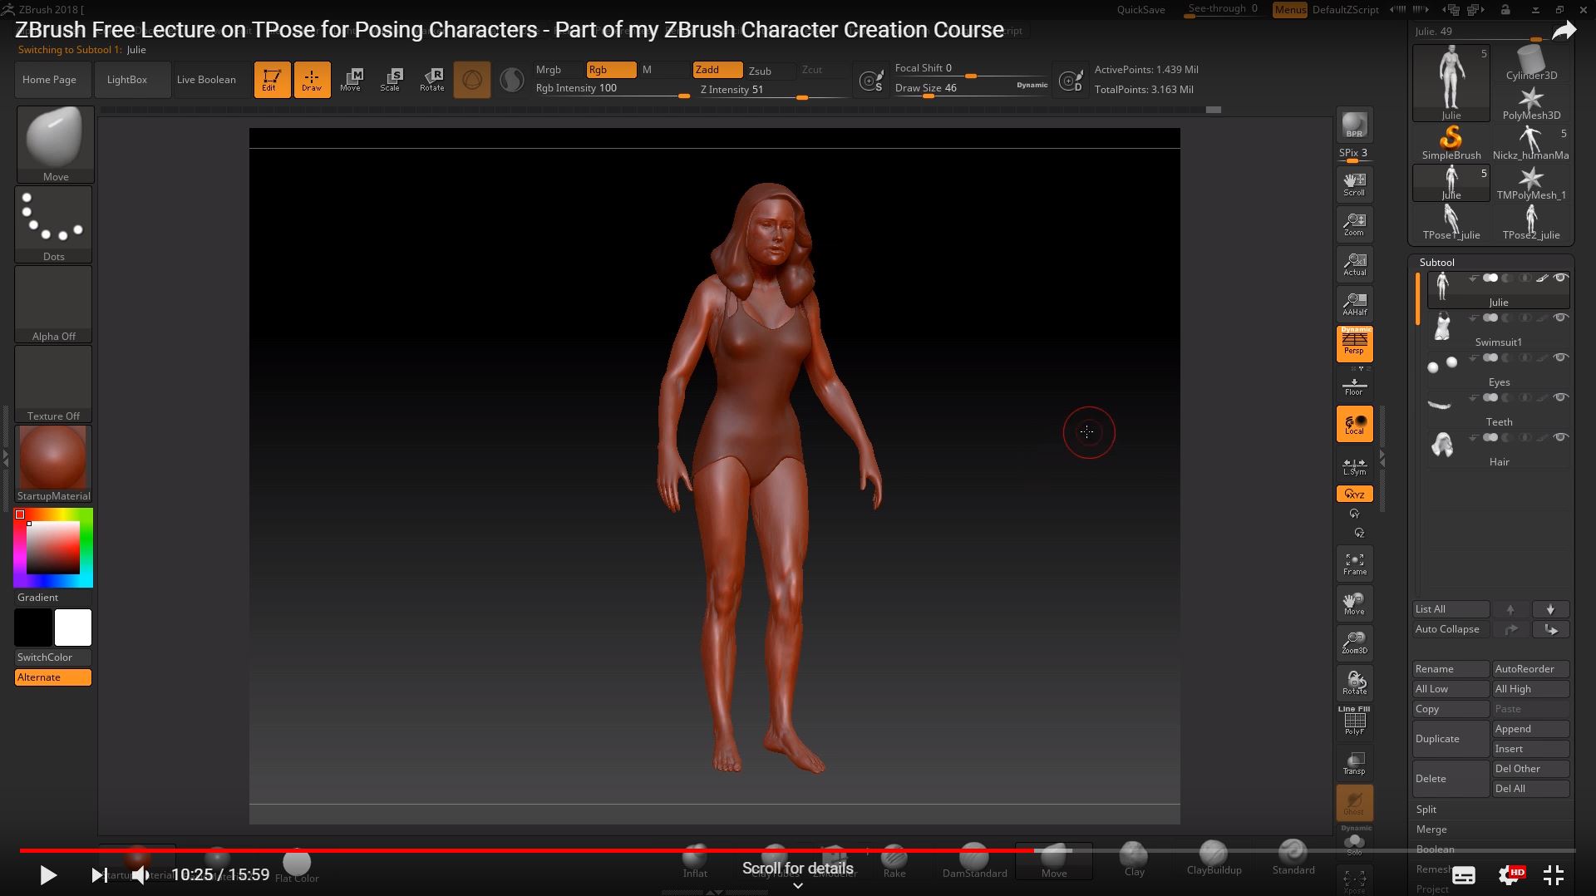Click the black secondary color swatch
The height and width of the screenshot is (896, 1596).
click(x=33, y=628)
